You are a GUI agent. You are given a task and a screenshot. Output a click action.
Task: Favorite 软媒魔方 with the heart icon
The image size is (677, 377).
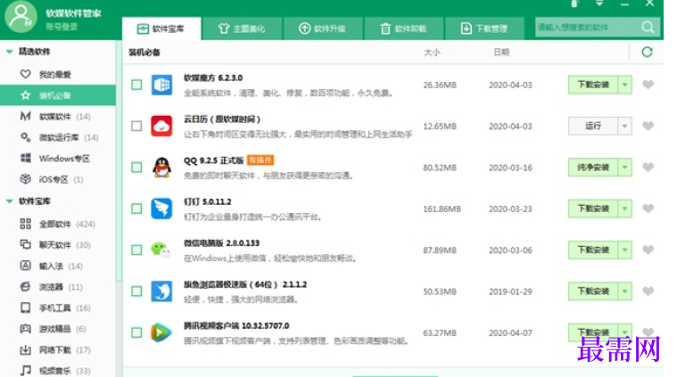pos(648,85)
